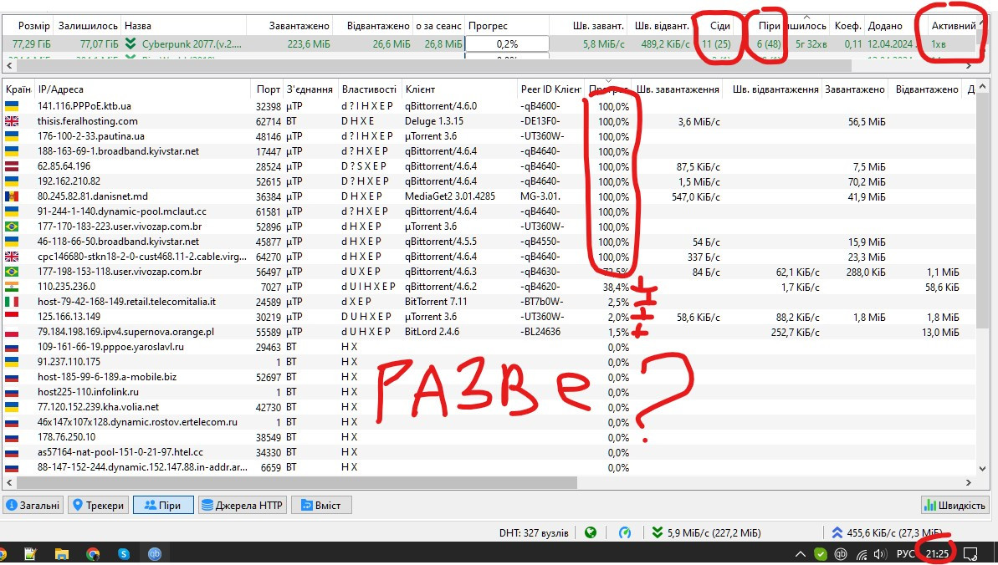Click the global download speed indicator
998x565 pixels.
706,532
